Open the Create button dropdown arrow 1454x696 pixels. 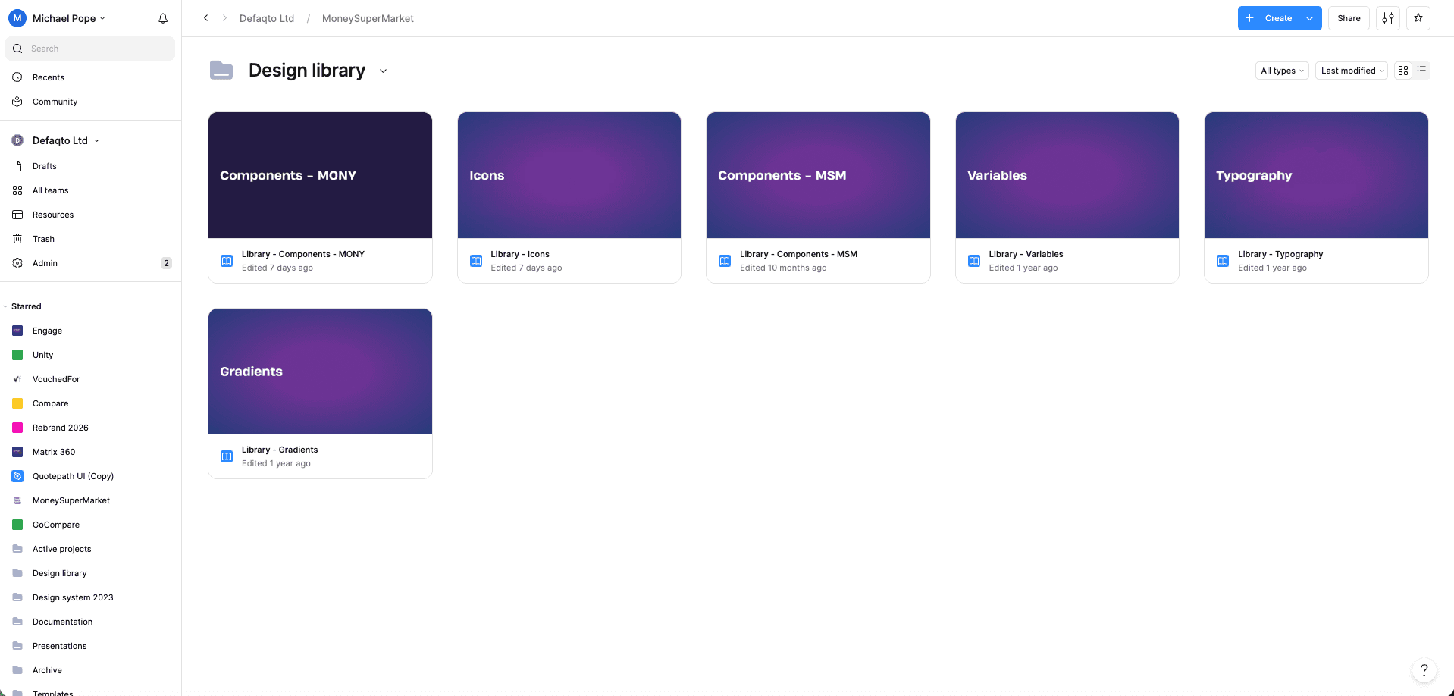click(1310, 18)
